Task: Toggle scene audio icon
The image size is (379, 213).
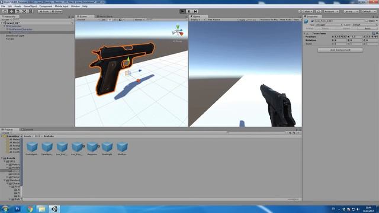Action: (115, 20)
